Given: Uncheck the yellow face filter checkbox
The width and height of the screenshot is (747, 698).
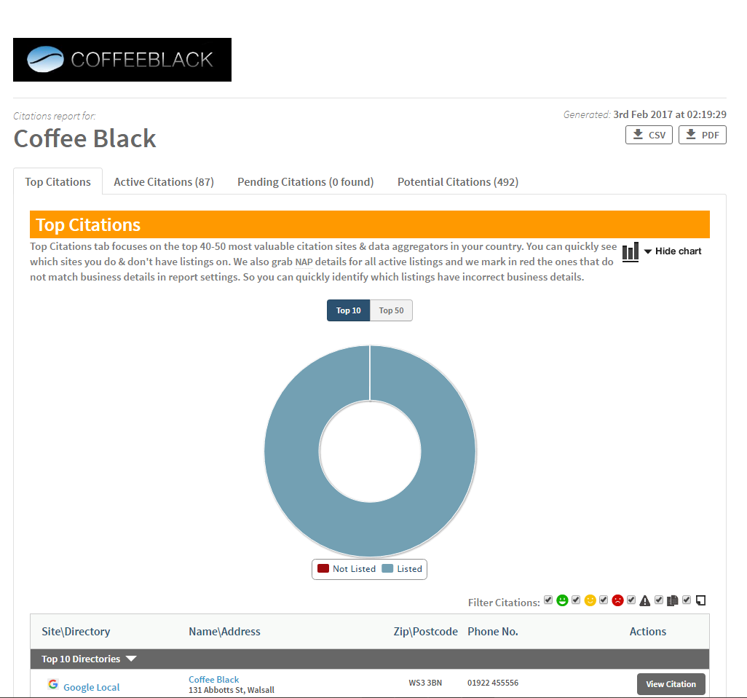Looking at the screenshot, I should 576,600.
